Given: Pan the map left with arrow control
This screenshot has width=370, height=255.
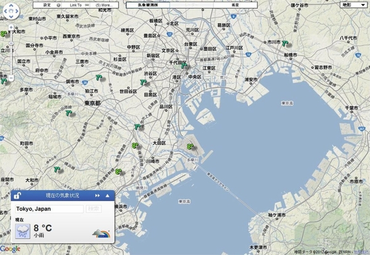Looking at the screenshot, I should pos(6,11).
